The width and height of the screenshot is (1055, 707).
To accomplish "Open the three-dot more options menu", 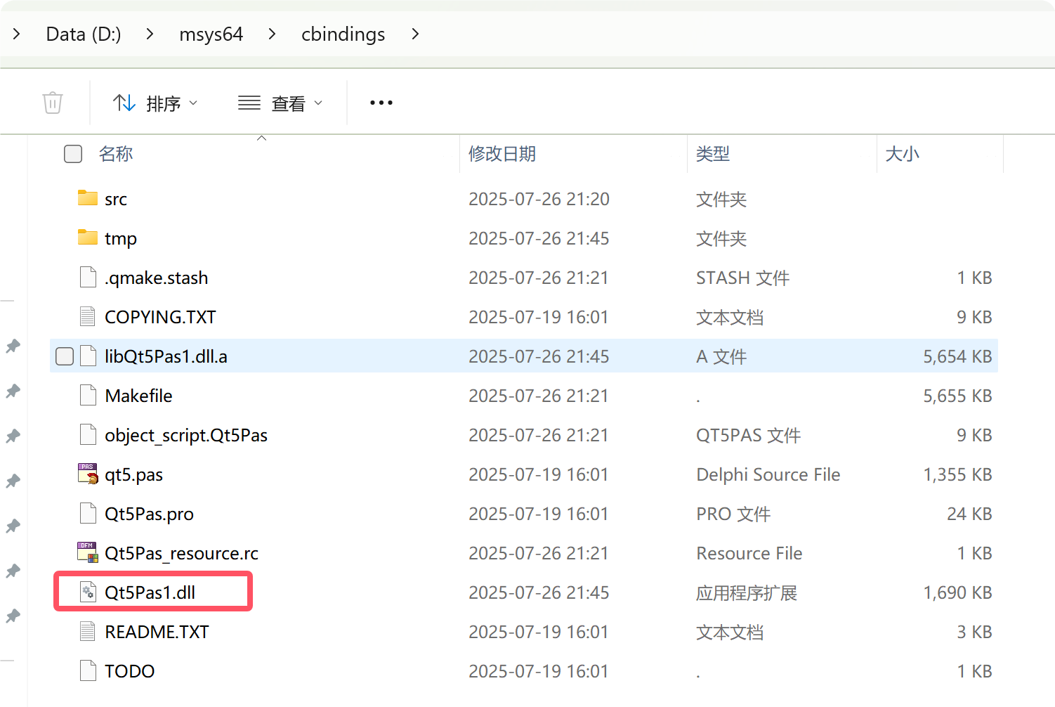I will [381, 103].
